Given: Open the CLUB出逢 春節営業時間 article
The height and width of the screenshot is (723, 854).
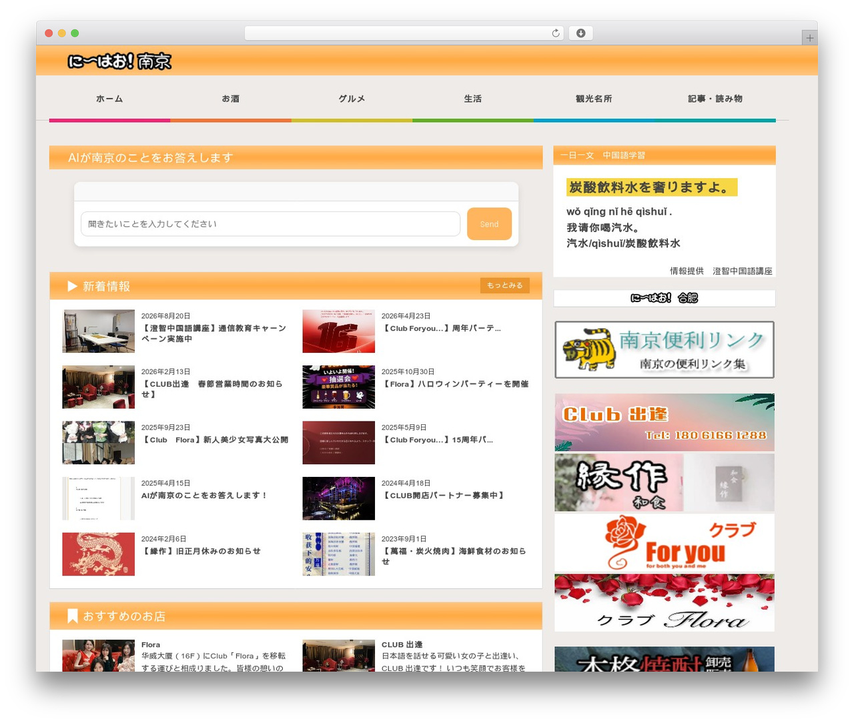Looking at the screenshot, I should click(x=212, y=389).
